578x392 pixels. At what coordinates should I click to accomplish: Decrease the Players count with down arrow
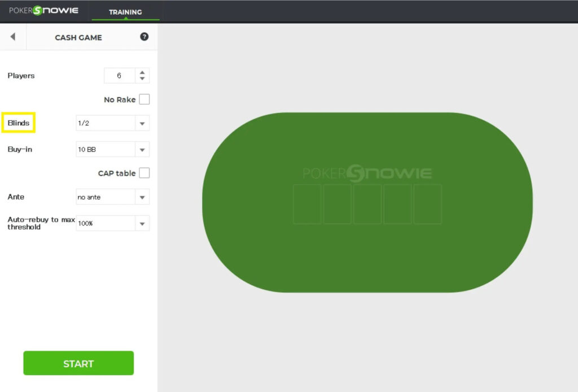(142, 79)
